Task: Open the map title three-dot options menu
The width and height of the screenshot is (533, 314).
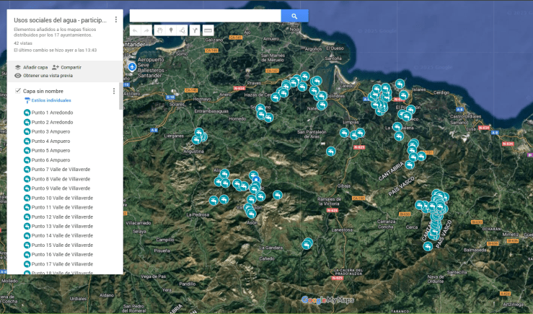Action: (x=116, y=19)
